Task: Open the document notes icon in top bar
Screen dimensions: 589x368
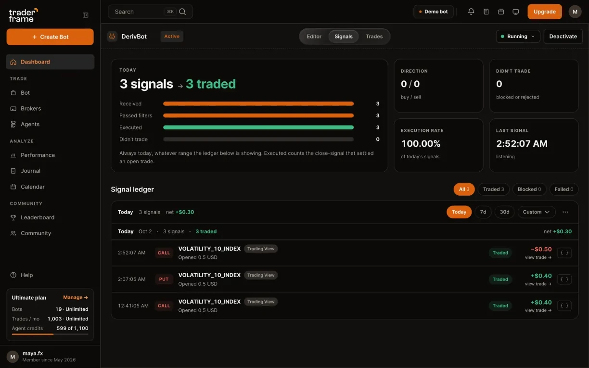Action: click(486, 12)
